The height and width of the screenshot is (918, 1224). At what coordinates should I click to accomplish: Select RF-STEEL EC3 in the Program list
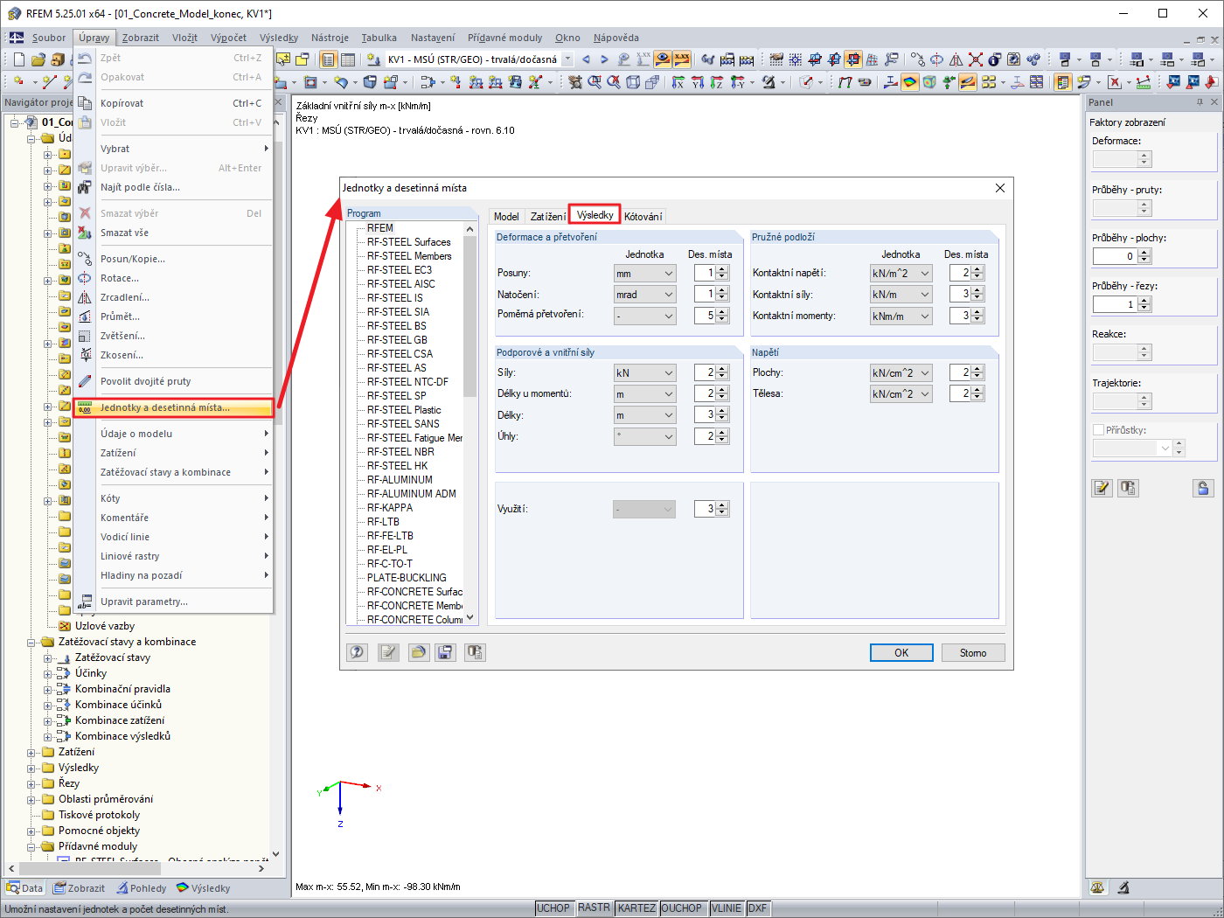[400, 270]
